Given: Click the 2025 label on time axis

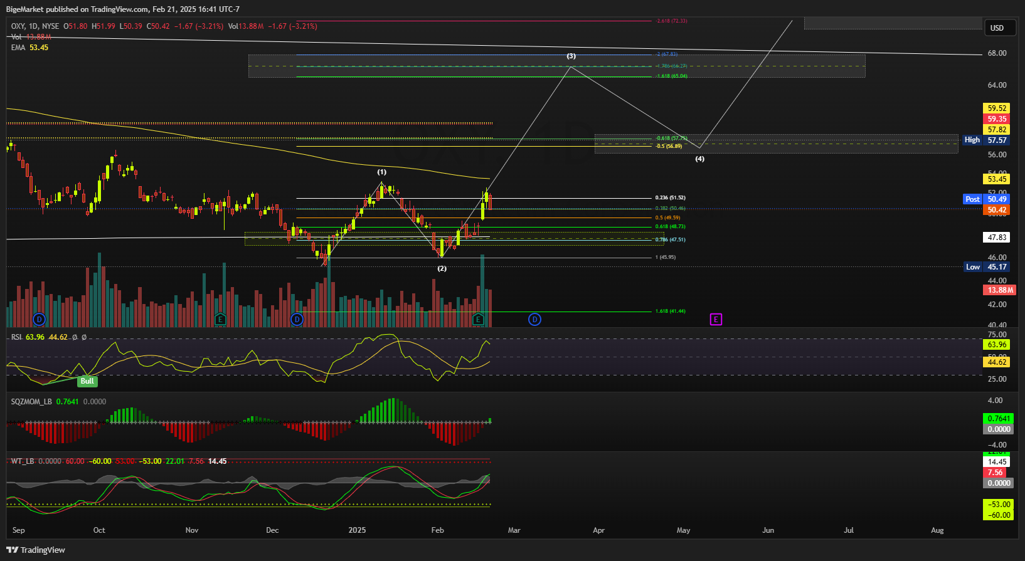Looking at the screenshot, I should [x=357, y=530].
